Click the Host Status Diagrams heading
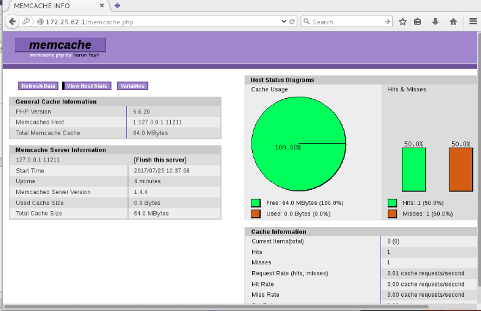This screenshot has height=311, width=481. click(x=282, y=80)
